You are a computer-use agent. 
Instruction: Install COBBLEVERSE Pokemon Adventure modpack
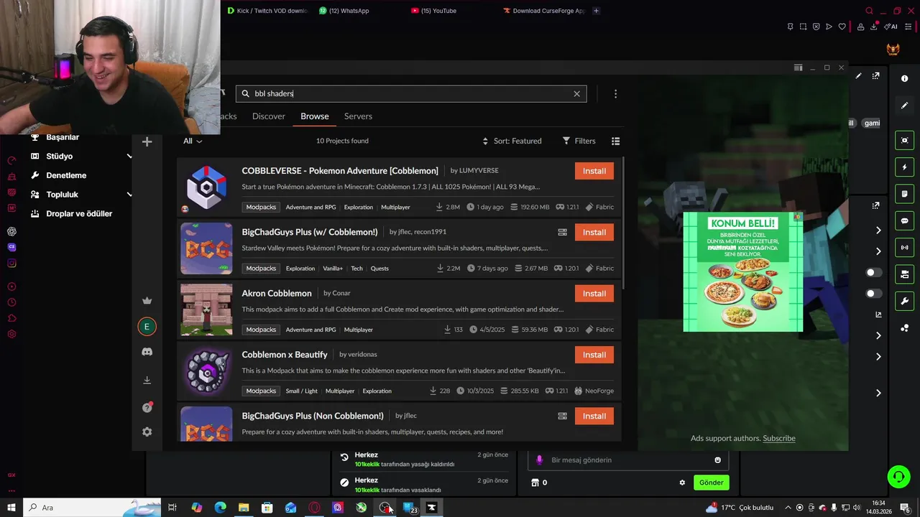pyautogui.click(x=594, y=171)
